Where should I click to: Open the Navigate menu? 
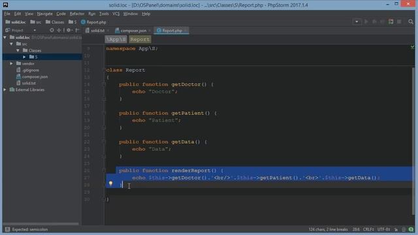tap(44, 14)
